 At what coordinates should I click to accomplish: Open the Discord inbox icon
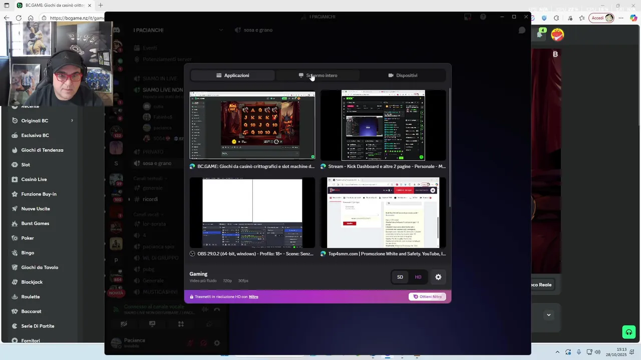(468, 16)
